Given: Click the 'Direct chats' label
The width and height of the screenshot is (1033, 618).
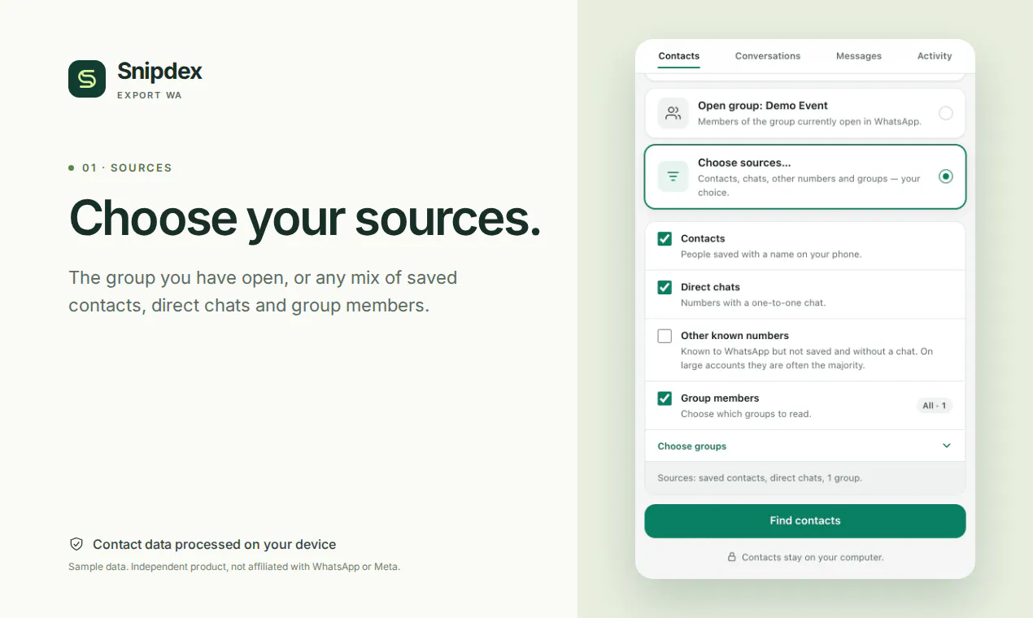Looking at the screenshot, I should click(x=710, y=287).
